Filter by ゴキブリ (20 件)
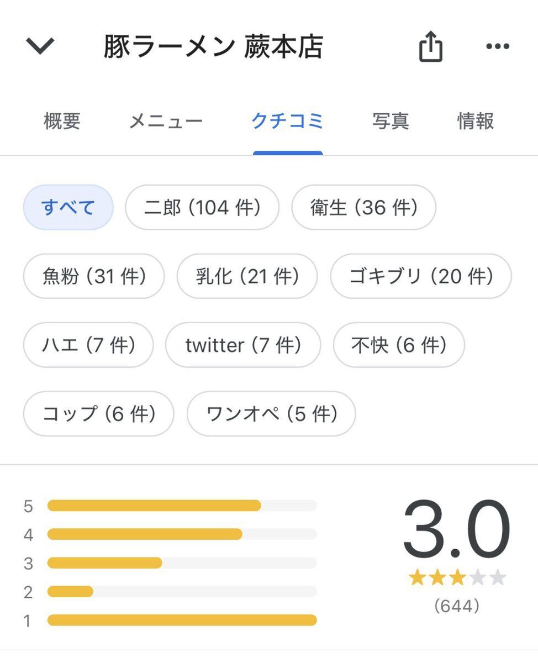 pyautogui.click(x=421, y=276)
